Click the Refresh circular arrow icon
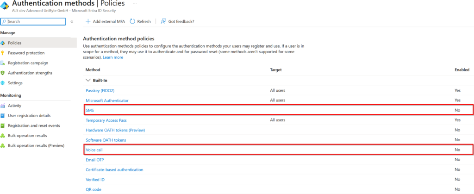 (x=132, y=21)
